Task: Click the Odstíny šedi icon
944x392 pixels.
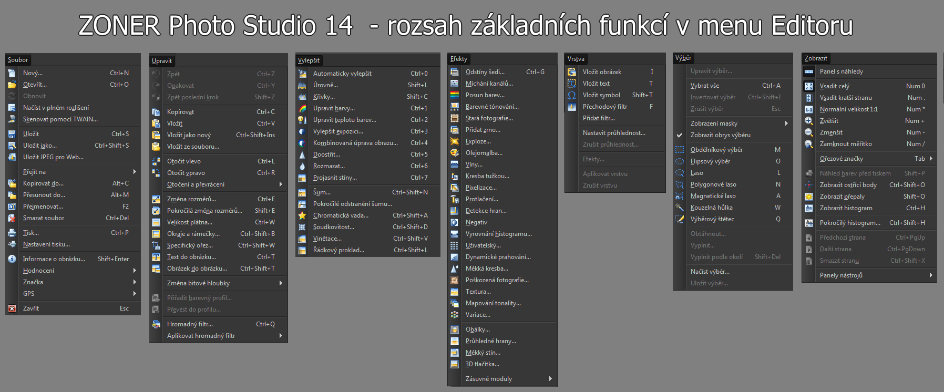Action: point(455,72)
